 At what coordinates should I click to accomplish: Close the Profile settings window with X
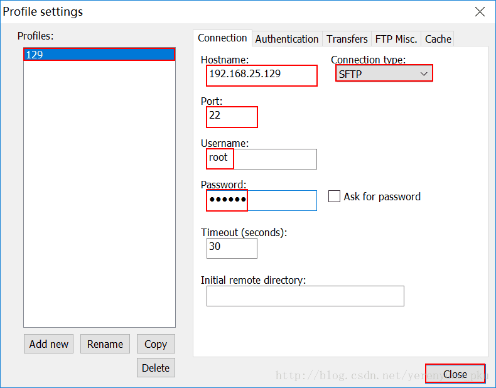[480, 12]
